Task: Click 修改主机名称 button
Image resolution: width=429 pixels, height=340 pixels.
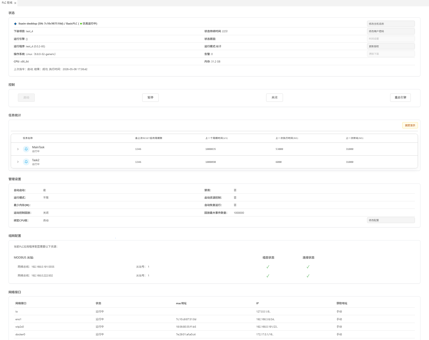Action: (391, 24)
